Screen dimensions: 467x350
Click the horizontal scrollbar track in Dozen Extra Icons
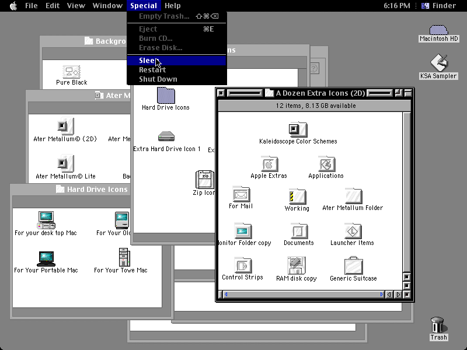[304, 295]
